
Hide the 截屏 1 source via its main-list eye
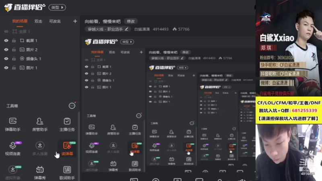click(6, 41)
